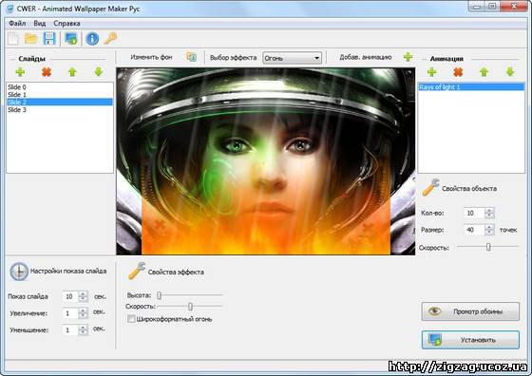This screenshot has width=532, height=376.
Task: Select Slide 2 in the slides list
Action: (x=60, y=102)
